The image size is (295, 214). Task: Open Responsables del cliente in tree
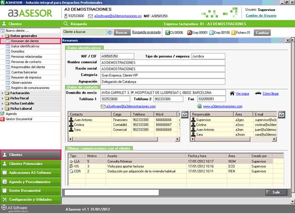pyautogui.click(x=28, y=67)
